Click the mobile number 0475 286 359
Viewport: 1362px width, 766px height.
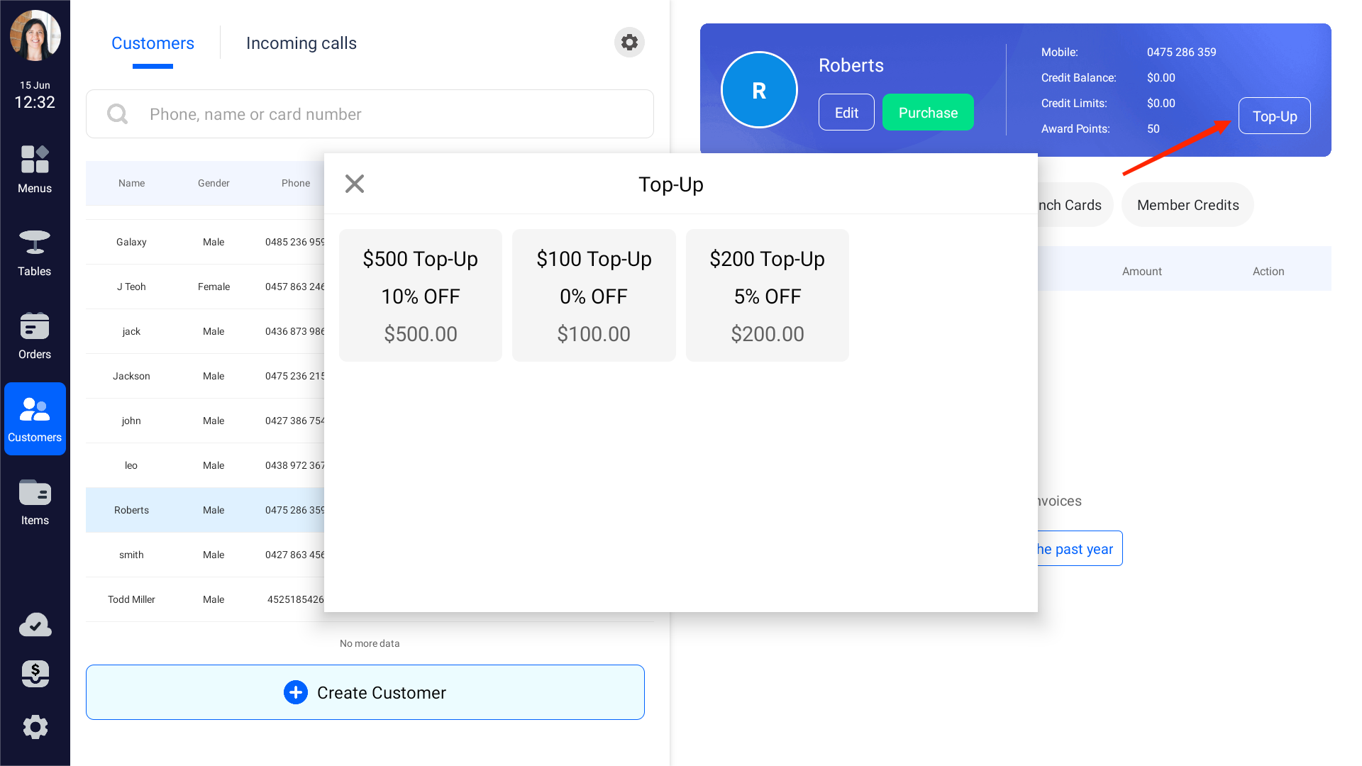pos(1181,52)
